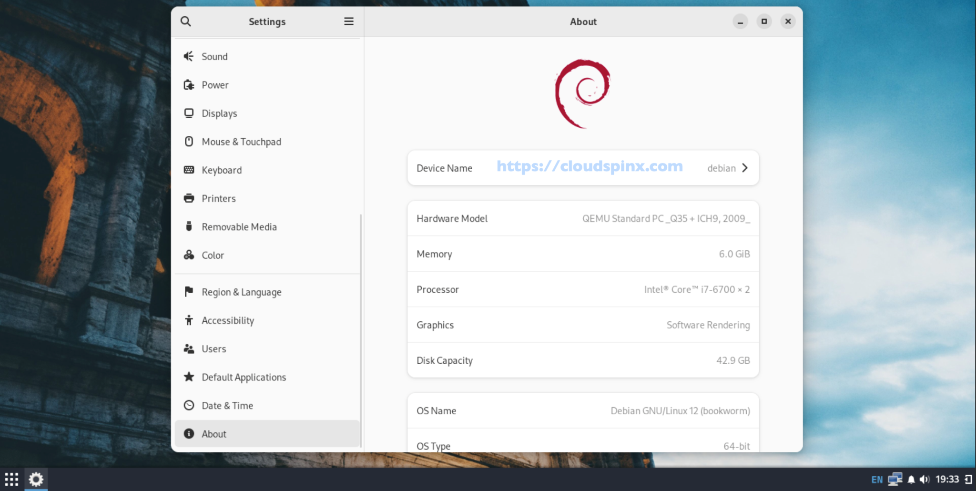Click the Accessibility person icon
The width and height of the screenshot is (976, 491).
(189, 320)
